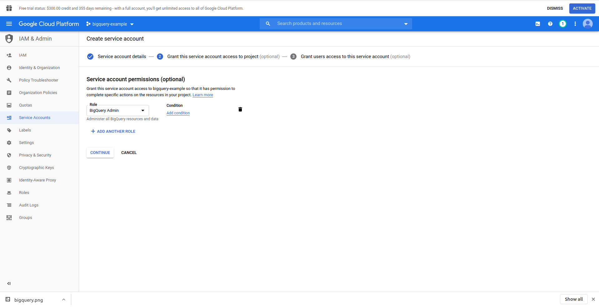Click the Groups icon
This screenshot has height=307, width=599.
point(9,218)
